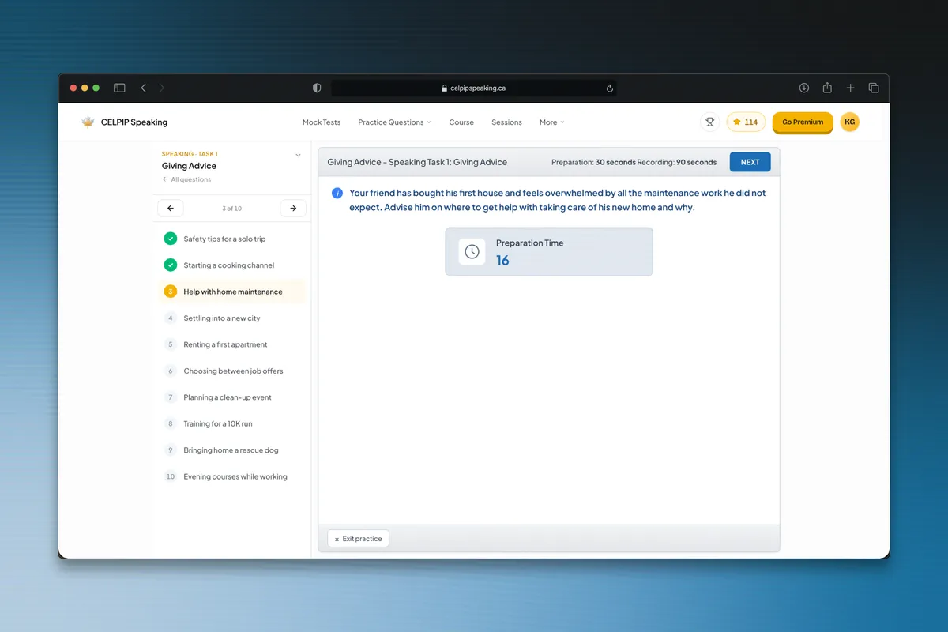Open the KG profile avatar

(x=849, y=122)
